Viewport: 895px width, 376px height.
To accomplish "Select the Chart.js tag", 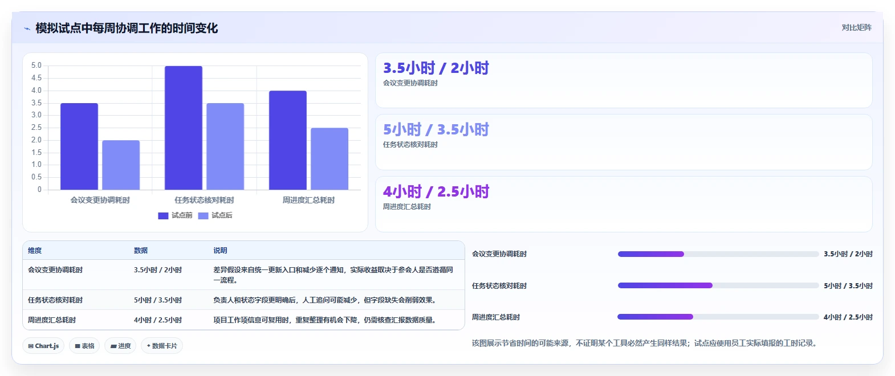I will (43, 346).
